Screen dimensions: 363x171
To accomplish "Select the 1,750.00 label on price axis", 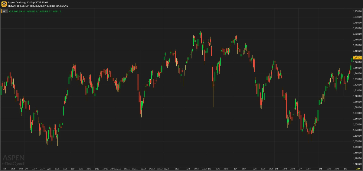I will point(358,11).
